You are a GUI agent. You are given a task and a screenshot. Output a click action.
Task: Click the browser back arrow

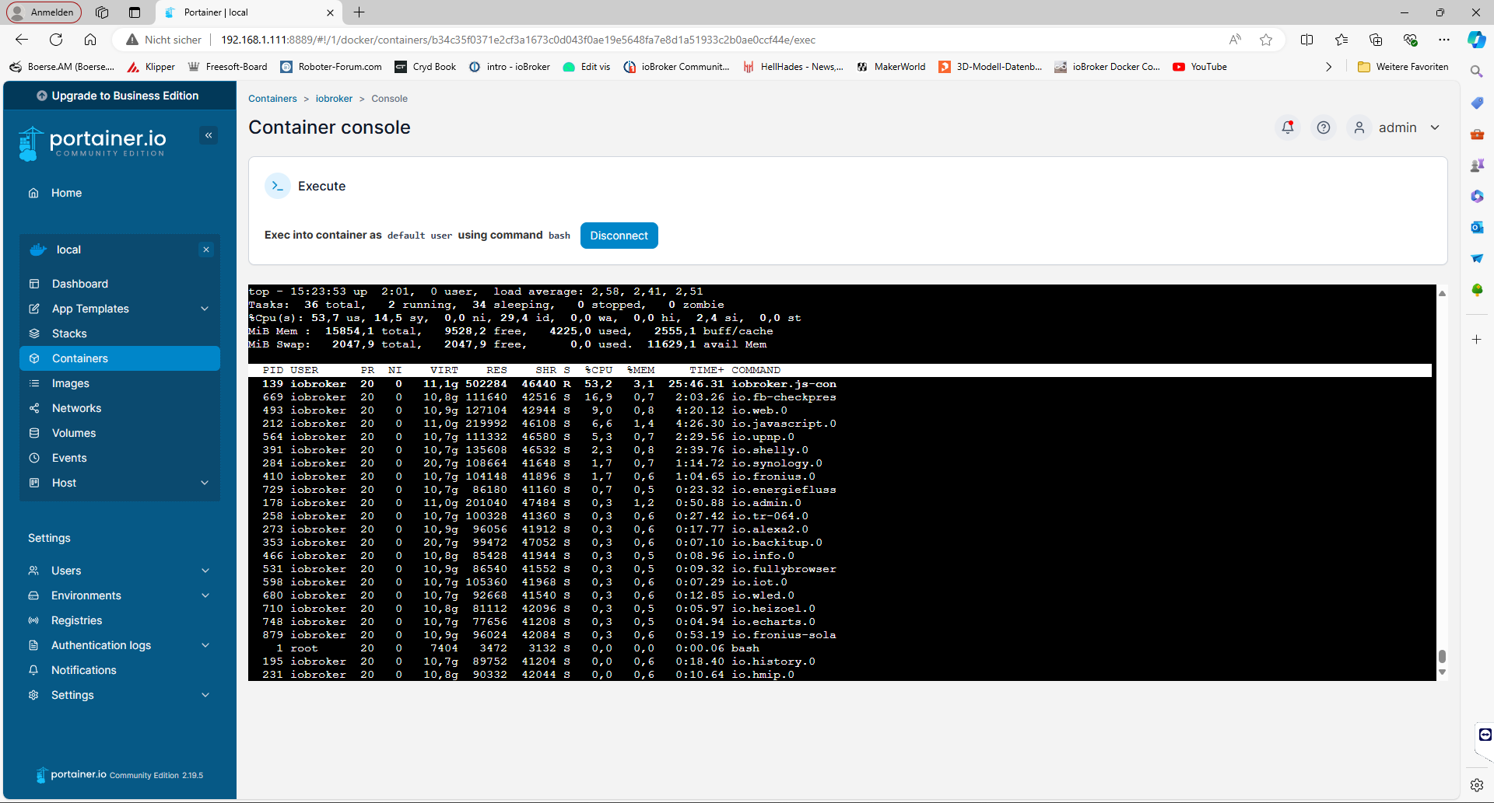[x=22, y=40]
